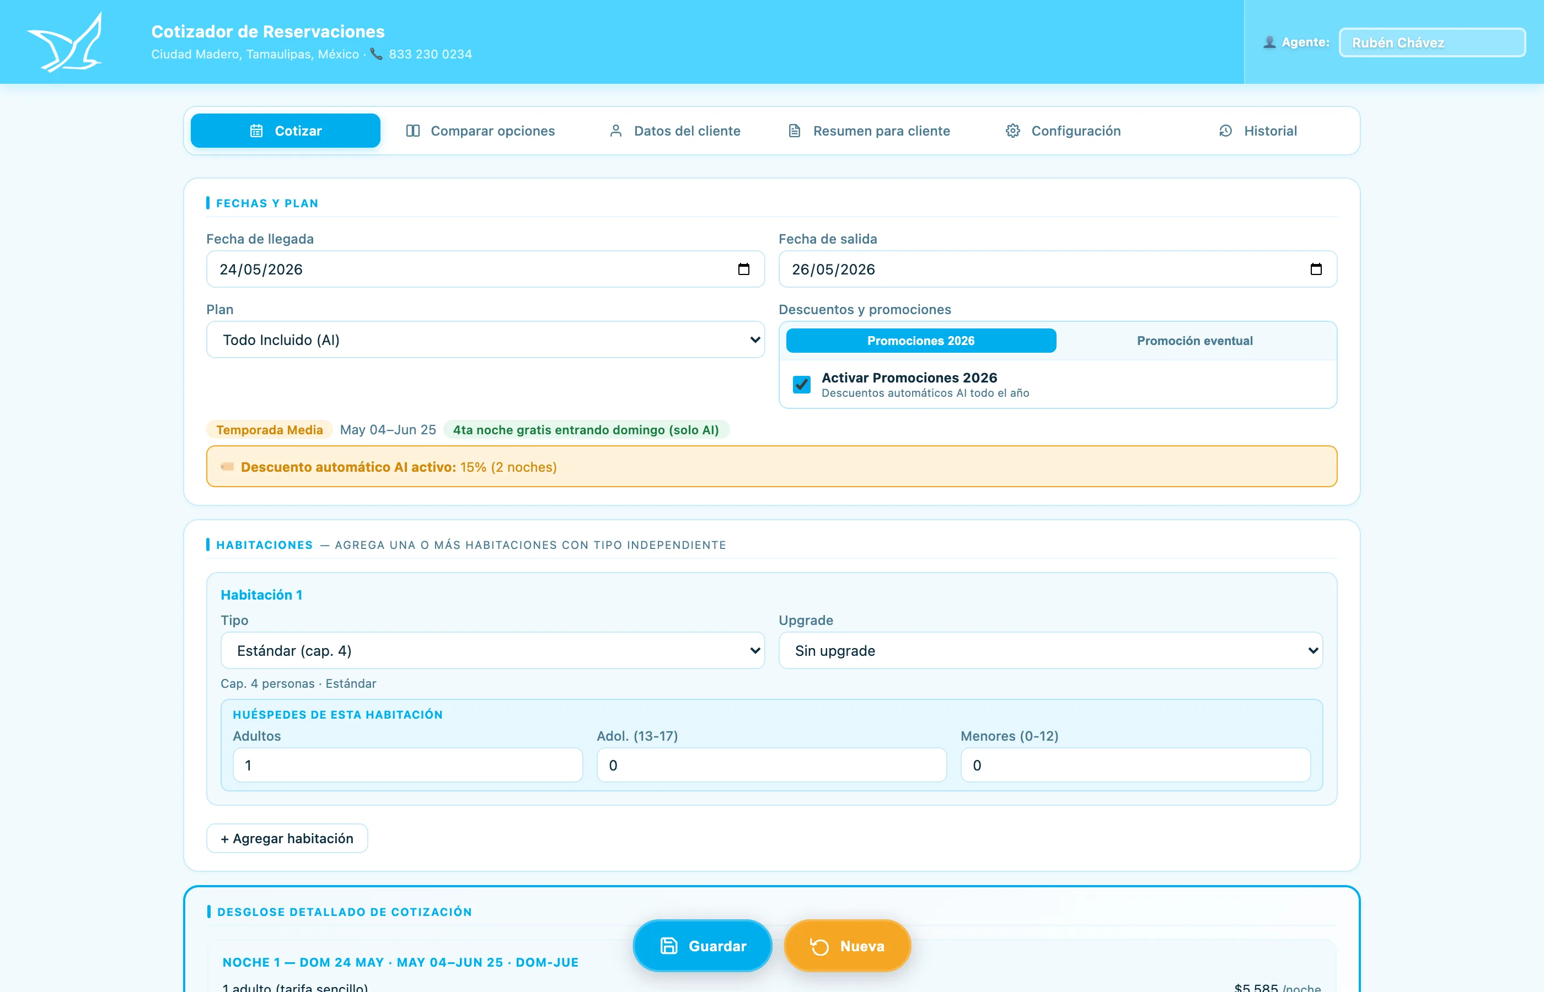
Task: Click the Cotizador de Reservaciones title
Action: (x=267, y=31)
